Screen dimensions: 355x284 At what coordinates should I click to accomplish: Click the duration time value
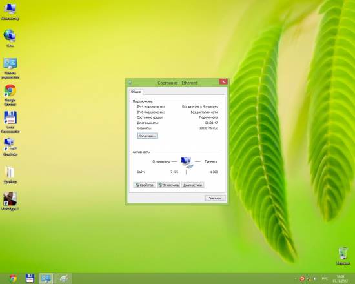click(211, 123)
